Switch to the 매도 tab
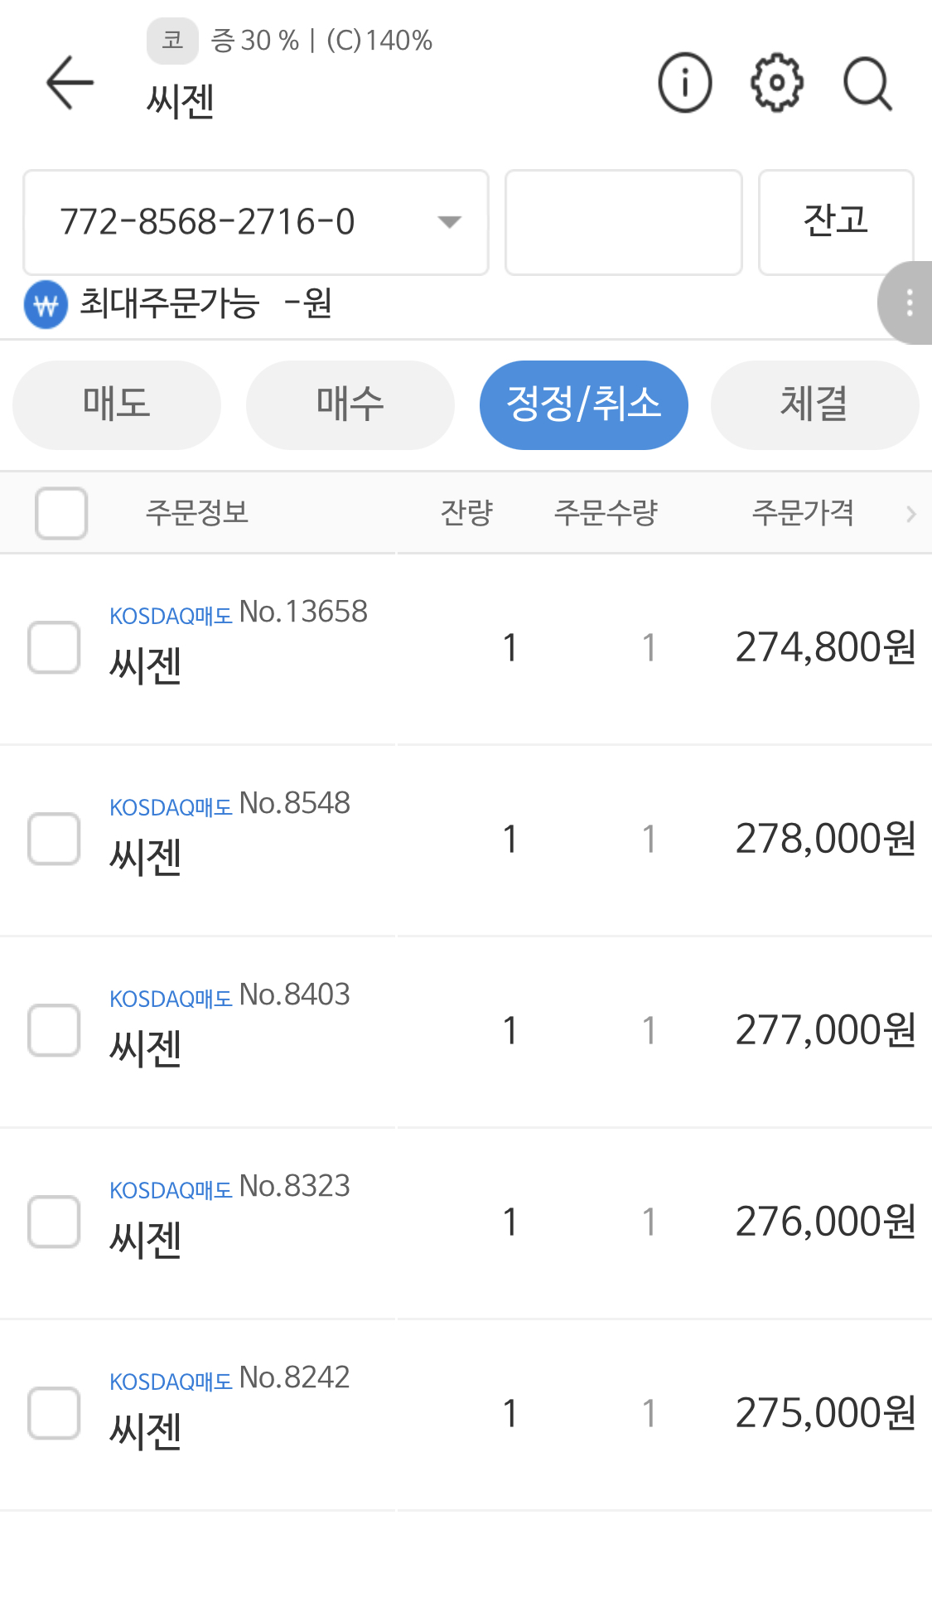The width and height of the screenshot is (932, 1607). 117,404
